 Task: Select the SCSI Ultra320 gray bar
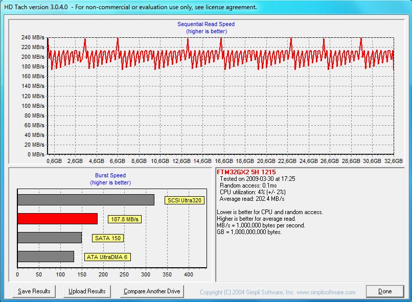[x=86, y=200]
